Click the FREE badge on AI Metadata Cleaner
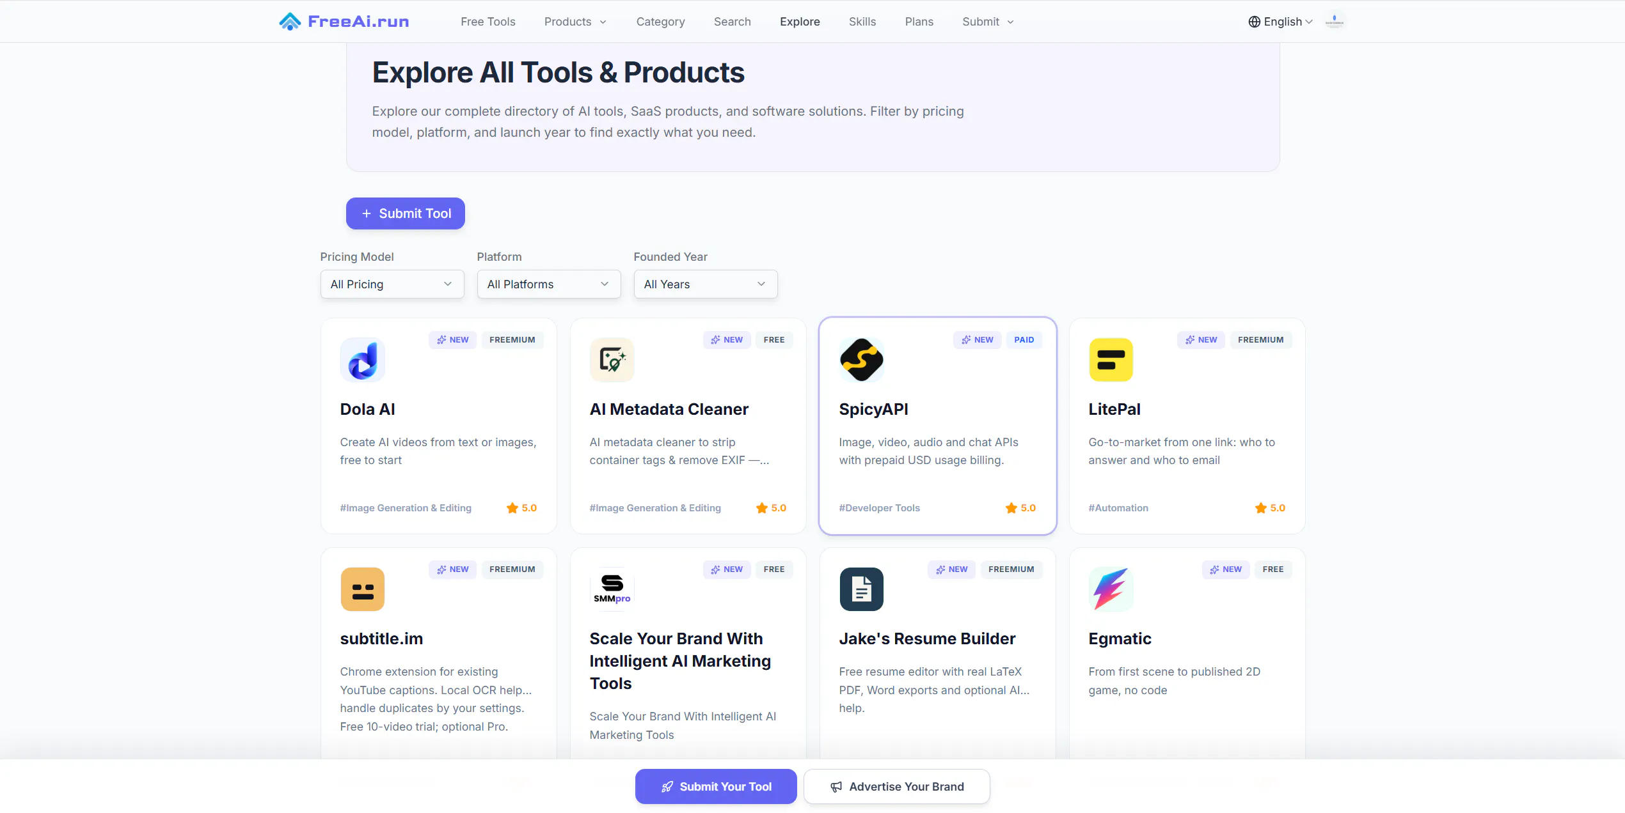The height and width of the screenshot is (813, 1625). click(x=774, y=340)
